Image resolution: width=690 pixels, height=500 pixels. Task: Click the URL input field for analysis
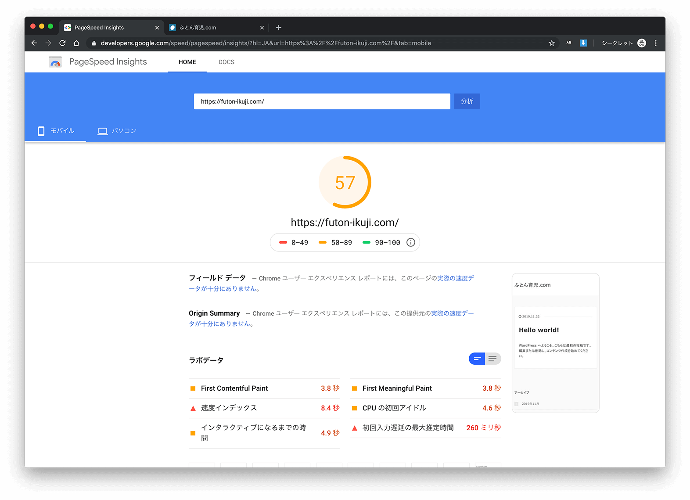click(322, 101)
